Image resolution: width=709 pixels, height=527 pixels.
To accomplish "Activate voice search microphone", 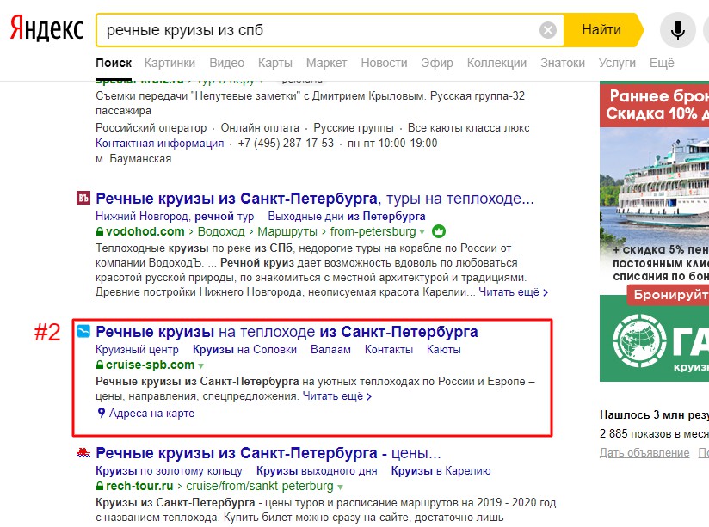I will pos(678,30).
